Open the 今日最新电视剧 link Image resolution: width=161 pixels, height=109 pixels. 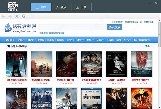132,22
